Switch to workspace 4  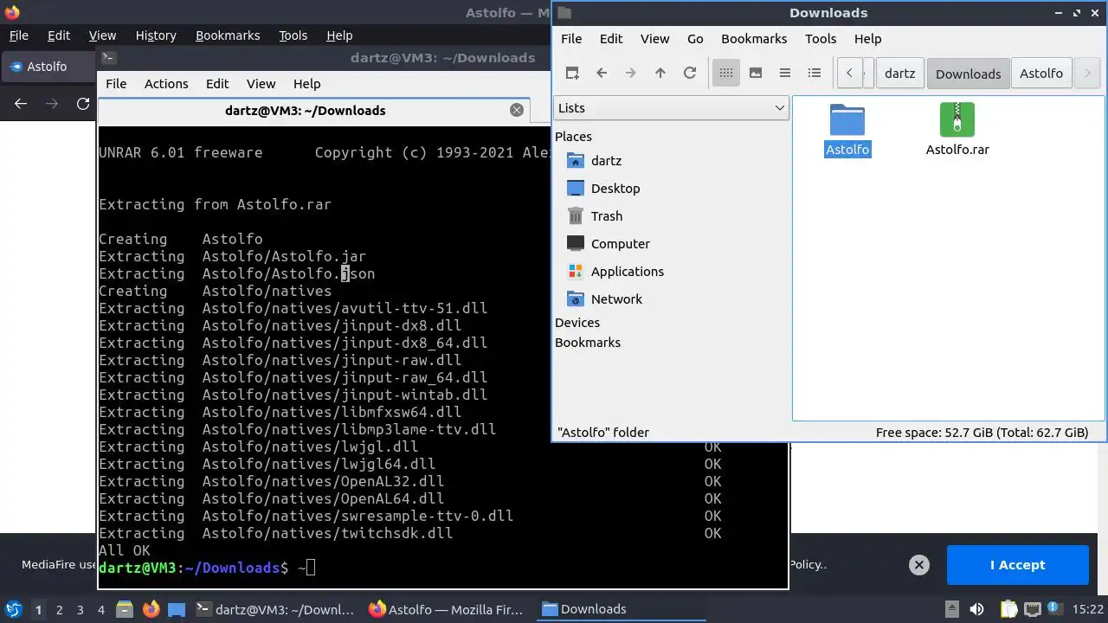click(x=101, y=609)
